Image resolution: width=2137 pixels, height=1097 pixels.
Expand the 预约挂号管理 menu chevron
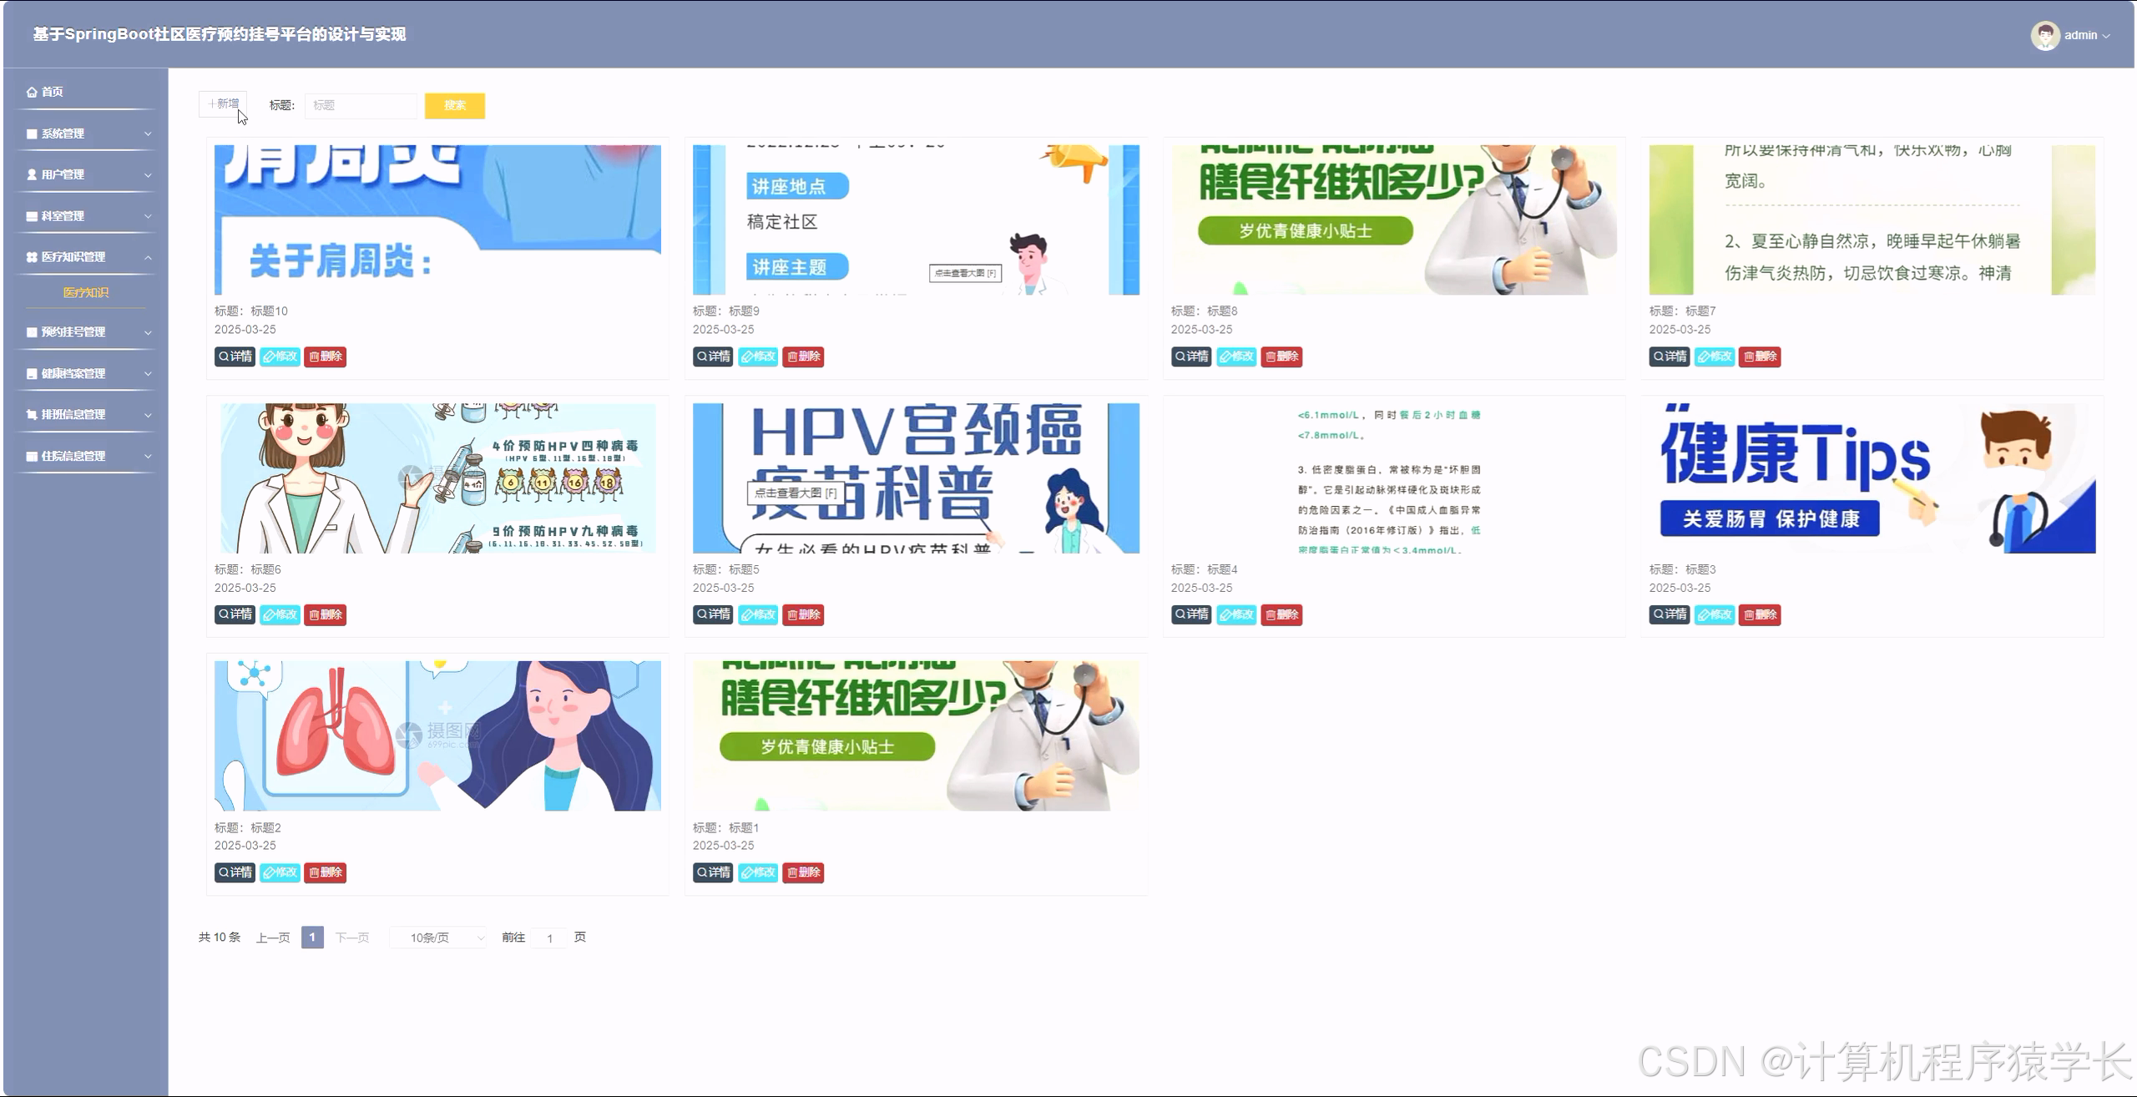[149, 331]
